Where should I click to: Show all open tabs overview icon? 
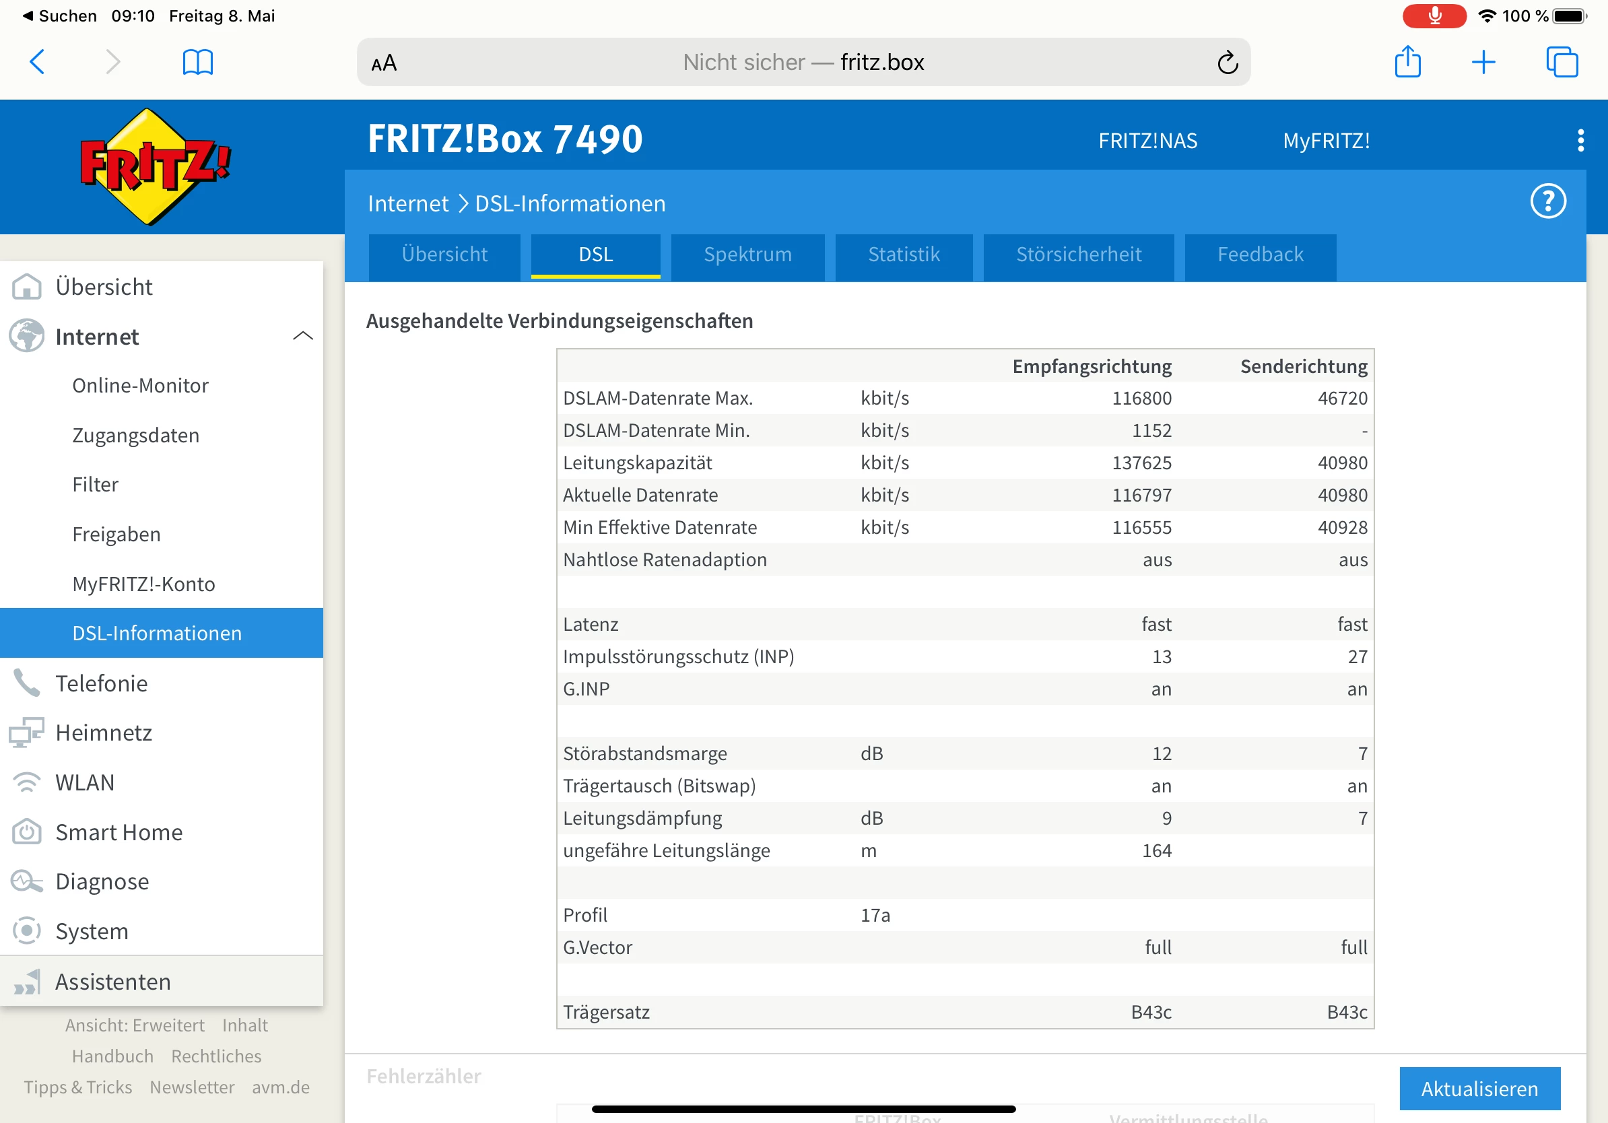click(1561, 63)
